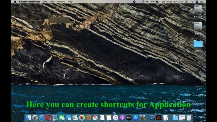
Task: Launch Photos from the Dock
Action: click(82, 118)
